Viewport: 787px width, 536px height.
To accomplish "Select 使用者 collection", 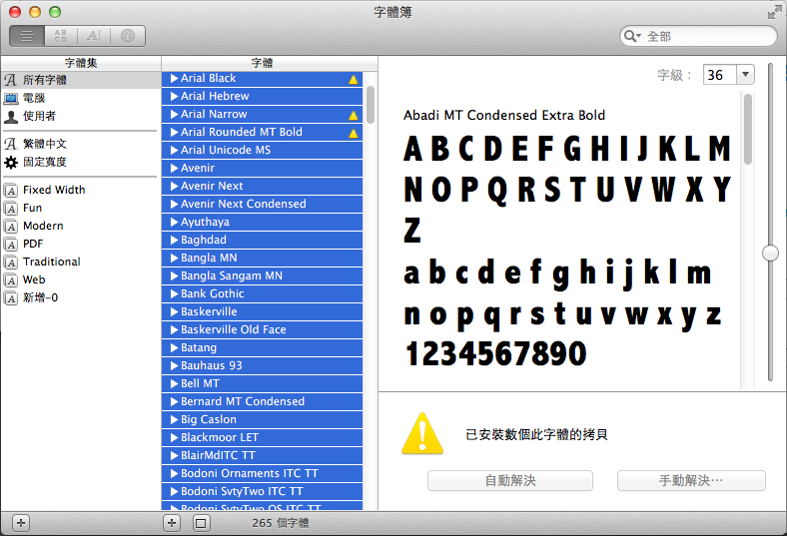I will click(x=80, y=116).
